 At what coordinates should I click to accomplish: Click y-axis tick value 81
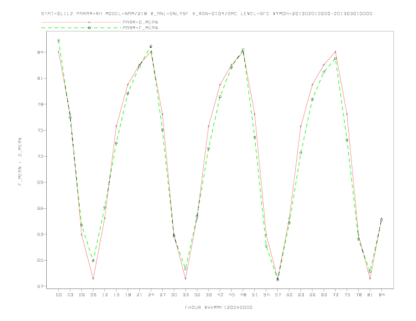40,78
